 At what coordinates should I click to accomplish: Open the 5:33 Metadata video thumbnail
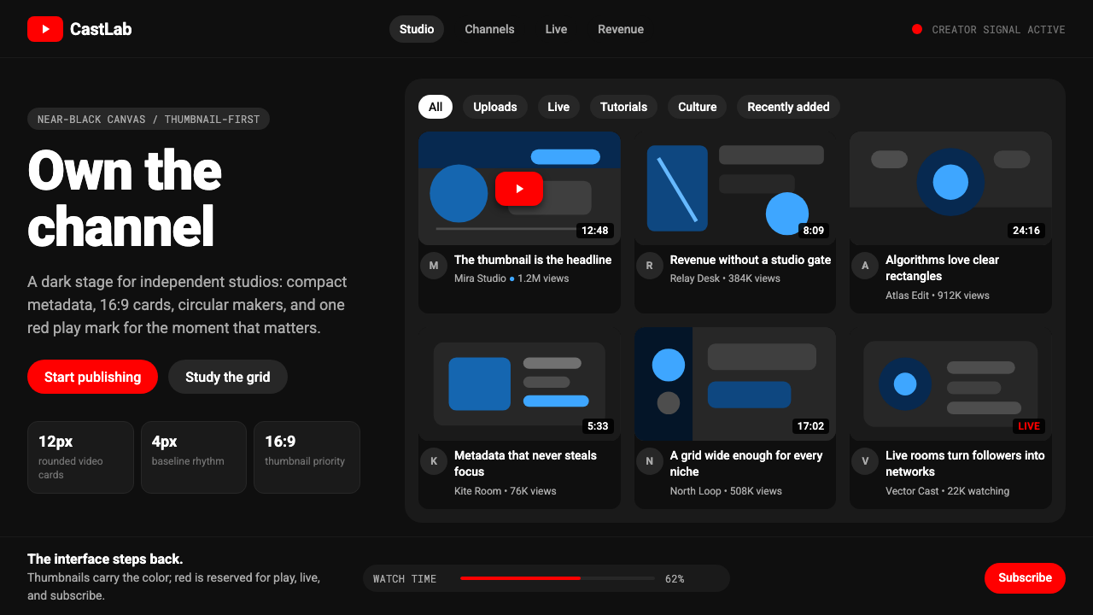519,384
